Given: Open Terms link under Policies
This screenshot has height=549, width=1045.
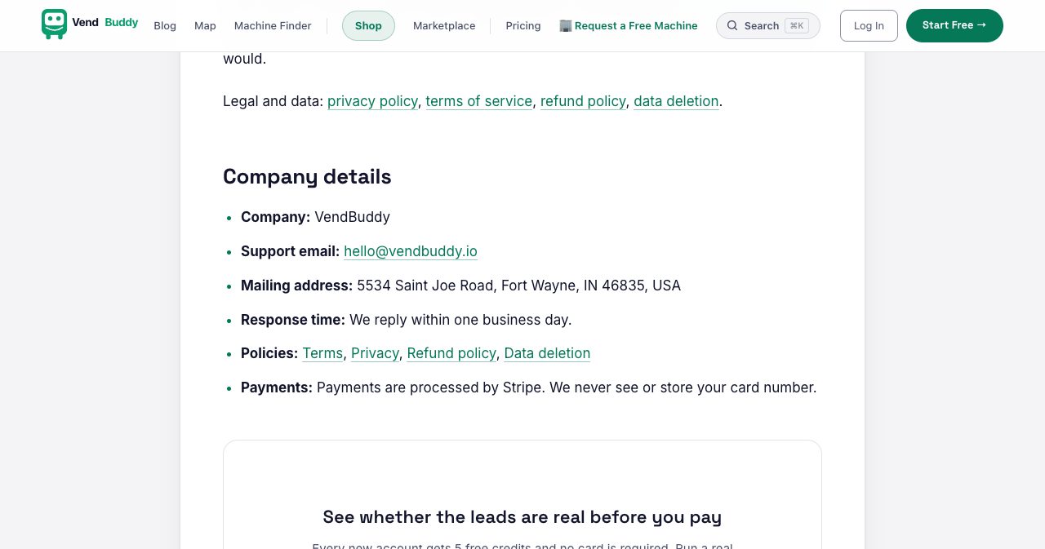Looking at the screenshot, I should point(322,353).
